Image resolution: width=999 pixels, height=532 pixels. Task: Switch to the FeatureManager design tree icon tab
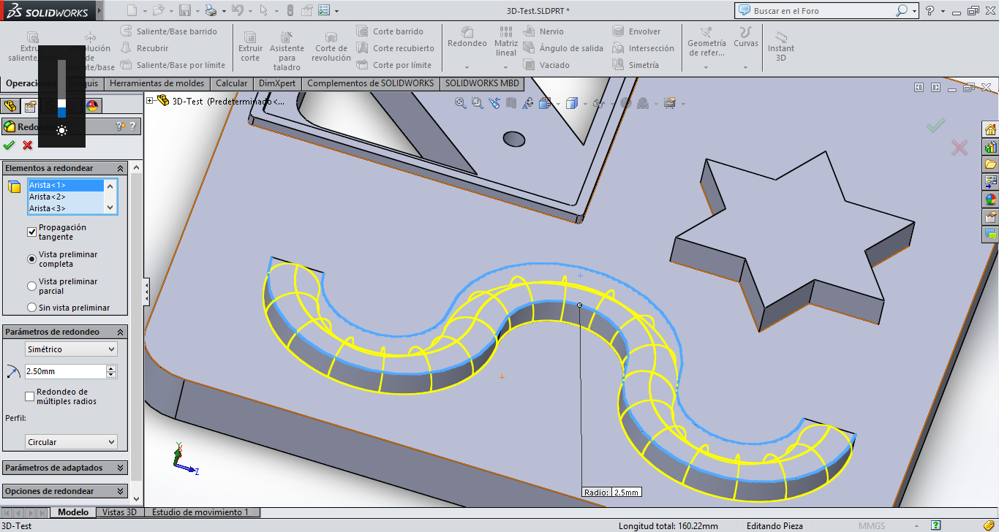10,106
